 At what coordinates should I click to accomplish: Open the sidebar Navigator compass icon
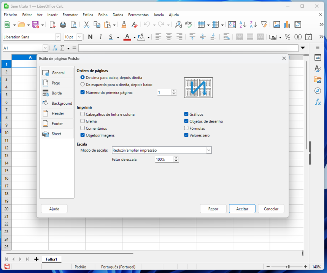pos(317,91)
